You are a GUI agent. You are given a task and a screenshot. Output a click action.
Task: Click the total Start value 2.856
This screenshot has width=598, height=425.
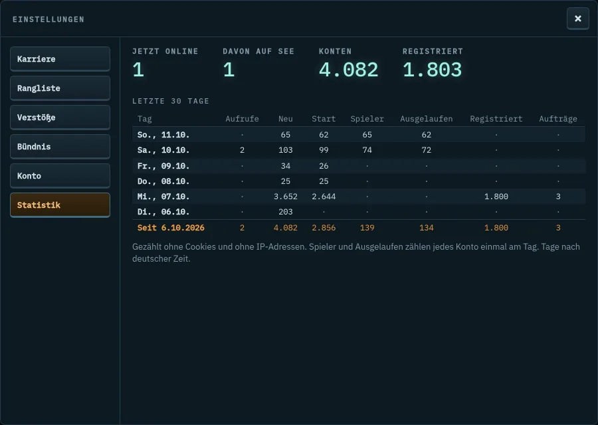324,228
